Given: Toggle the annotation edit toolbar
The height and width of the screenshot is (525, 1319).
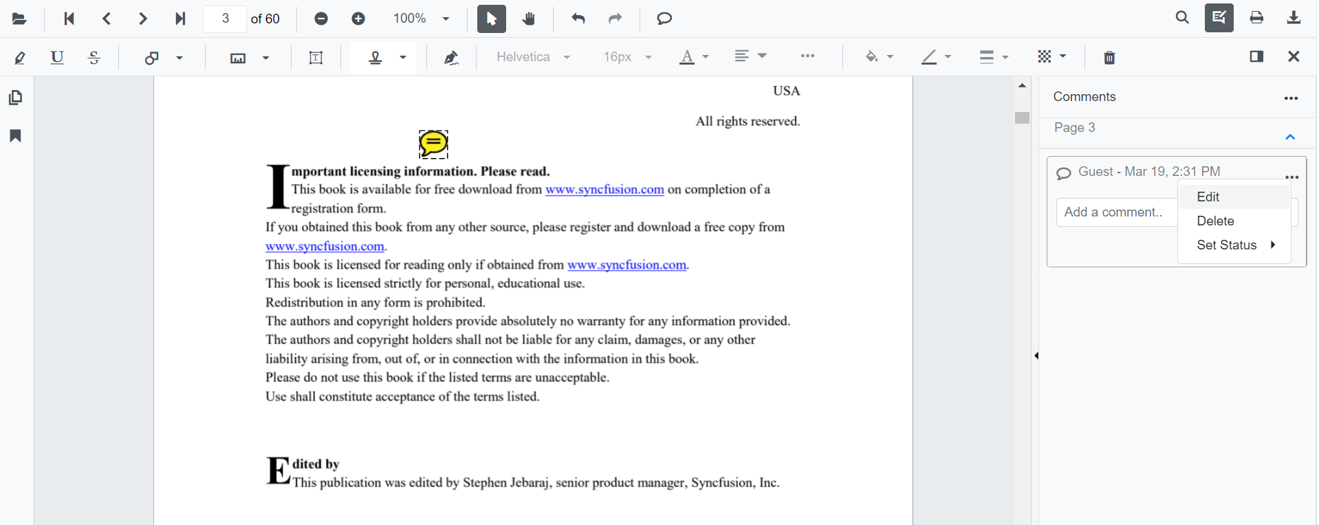Looking at the screenshot, I should [1219, 18].
